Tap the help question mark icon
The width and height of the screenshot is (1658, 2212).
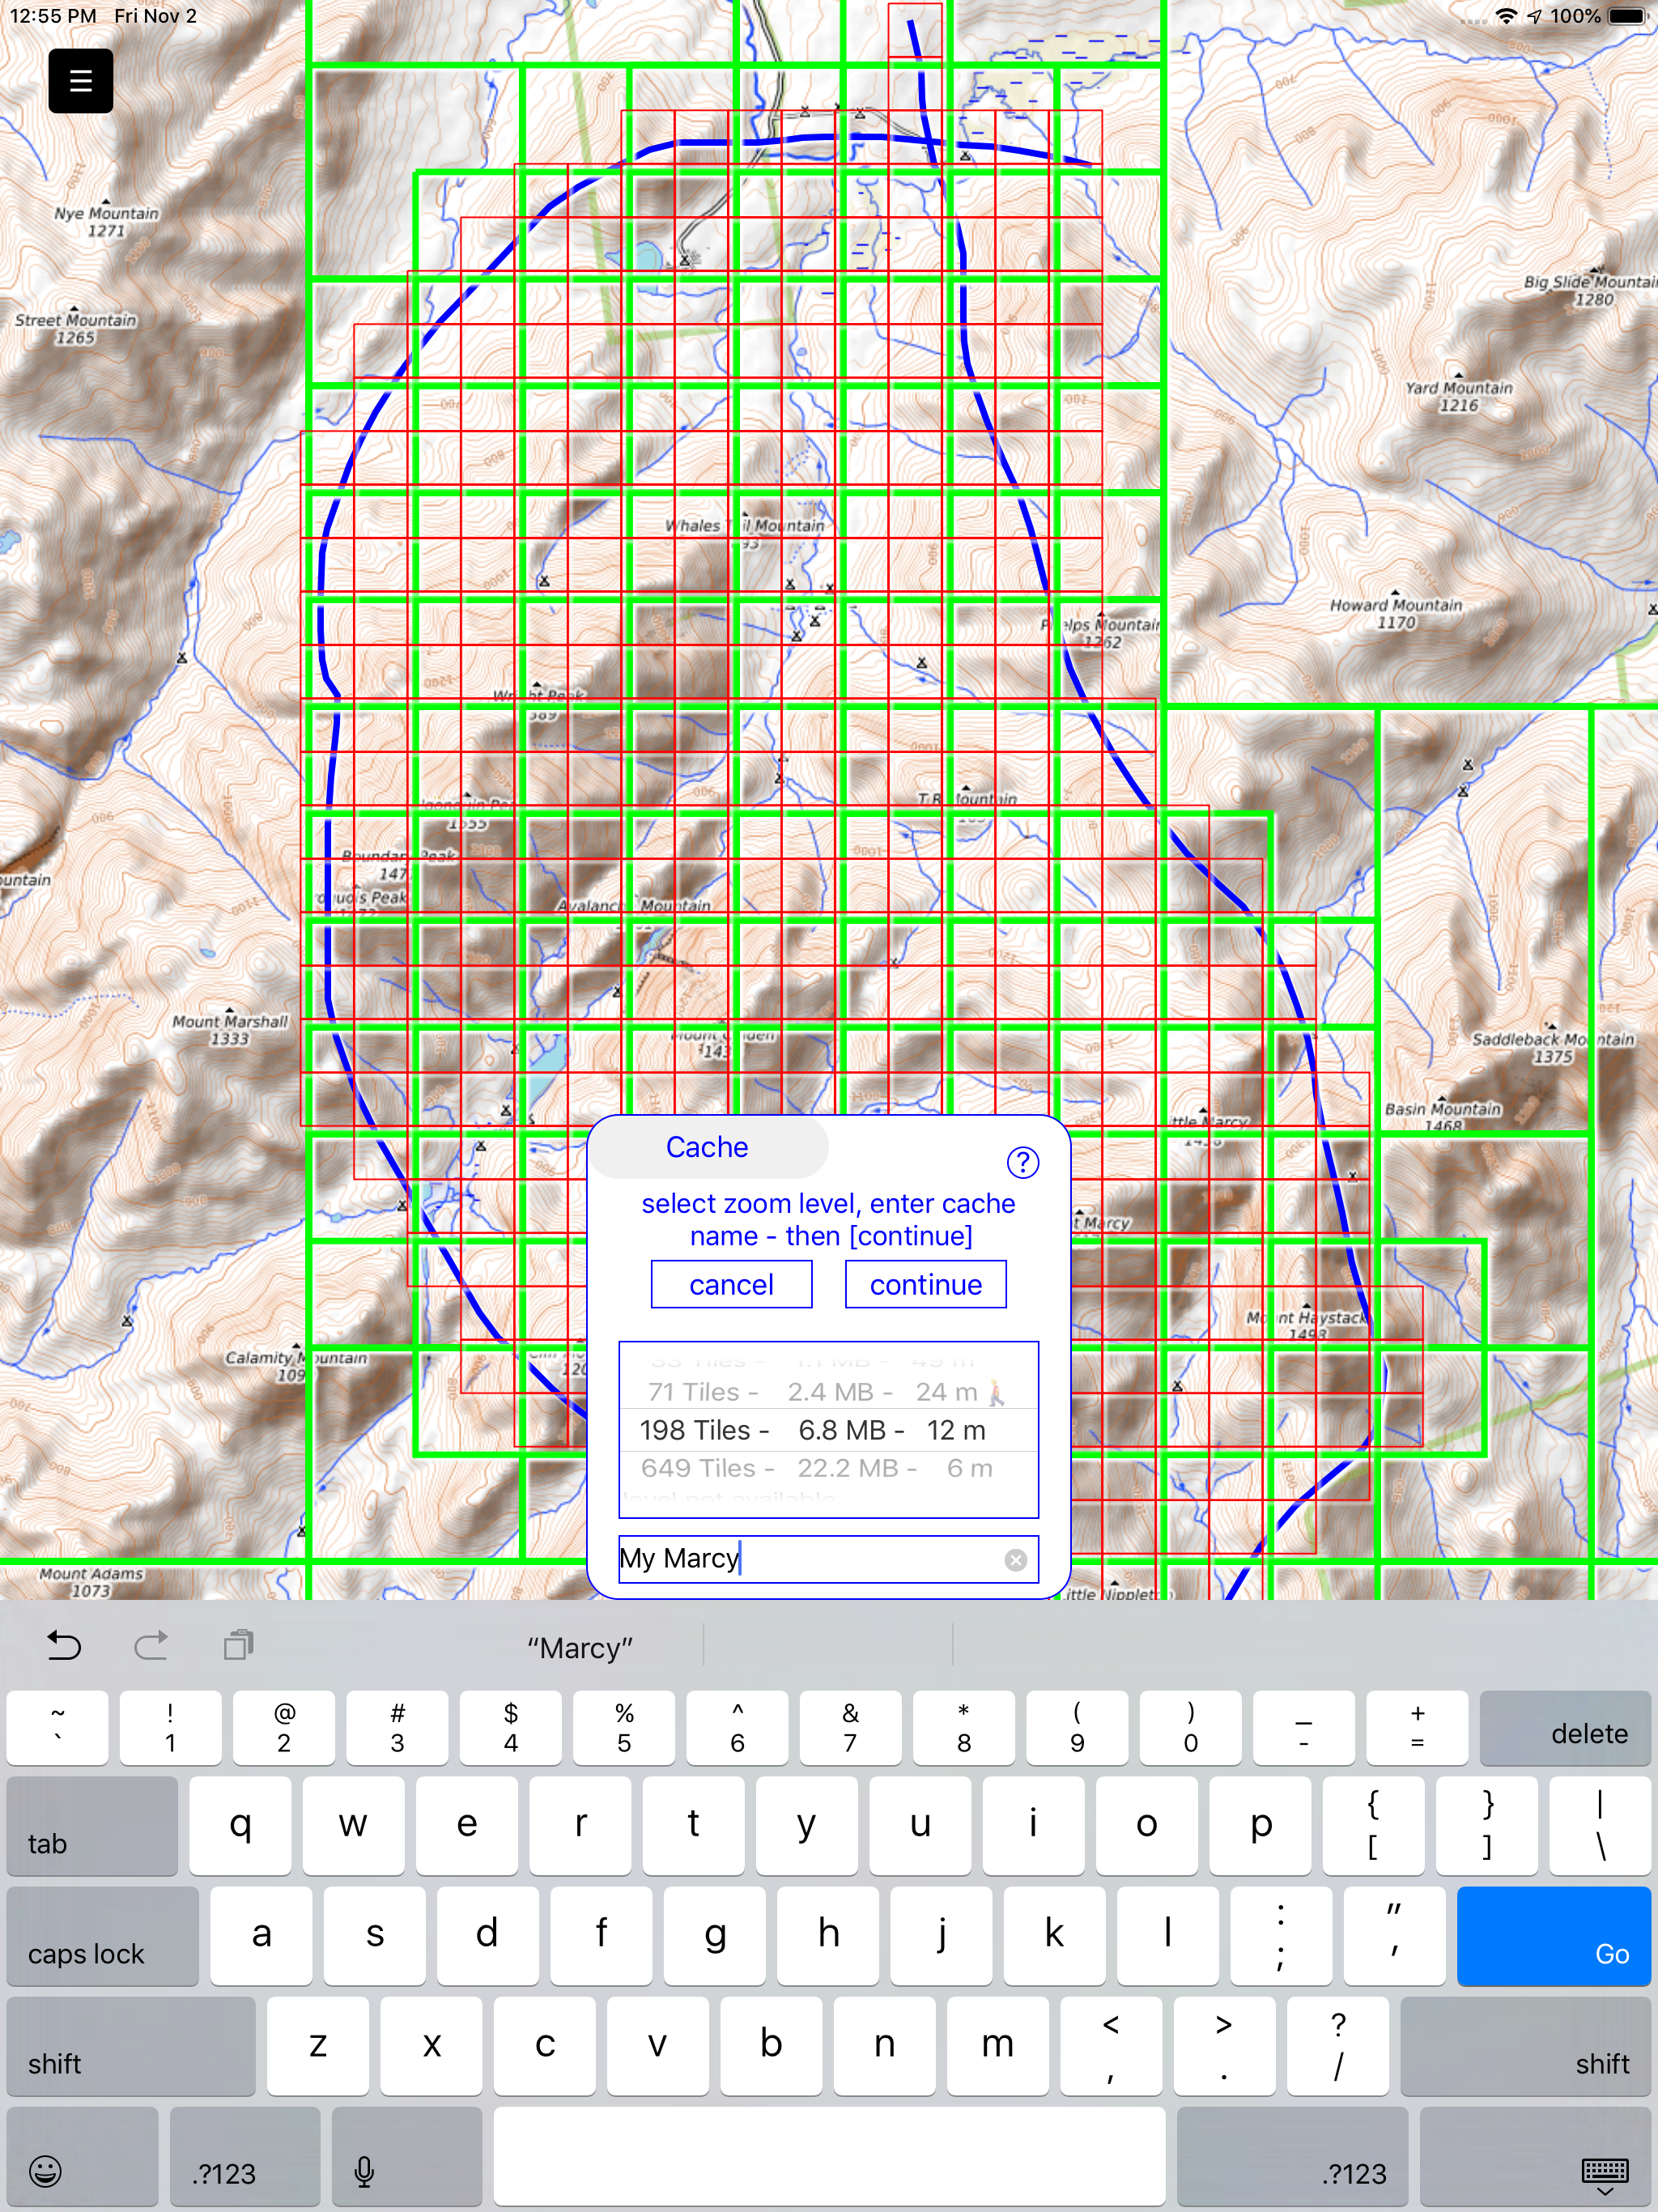[1022, 1162]
